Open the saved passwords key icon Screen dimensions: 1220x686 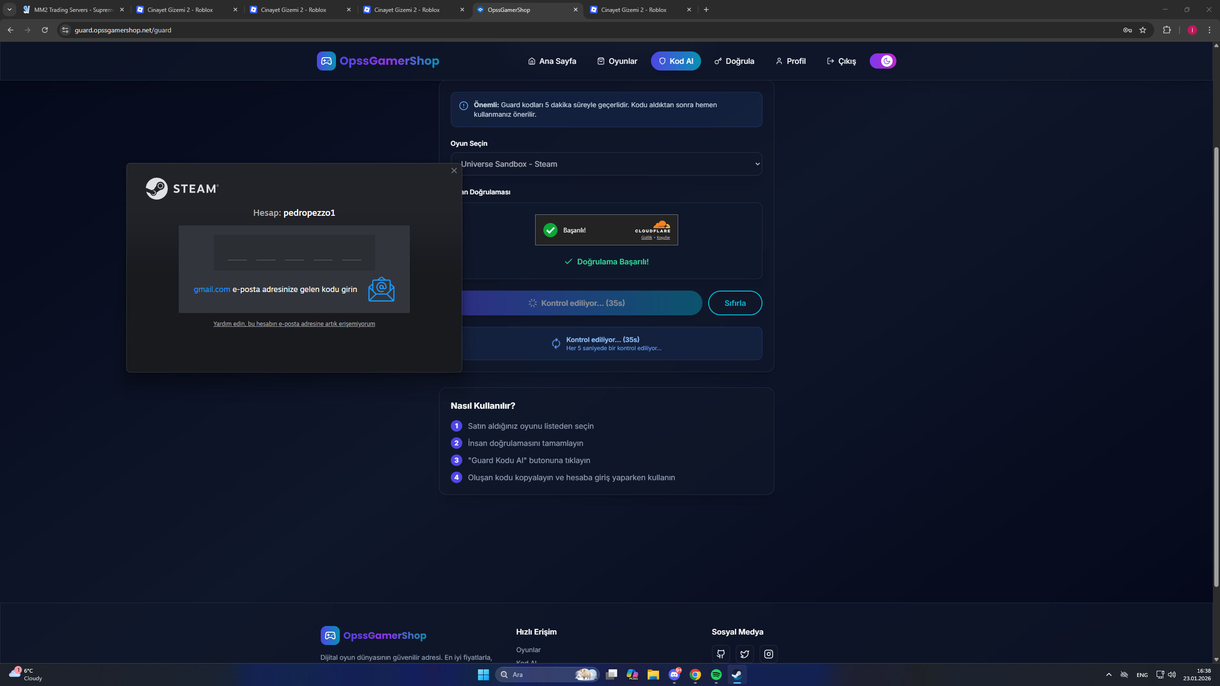(1128, 30)
